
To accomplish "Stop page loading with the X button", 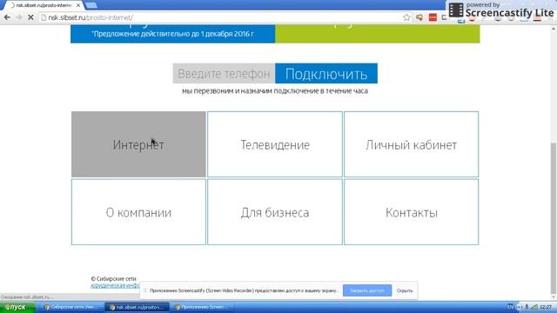I will pos(30,17).
